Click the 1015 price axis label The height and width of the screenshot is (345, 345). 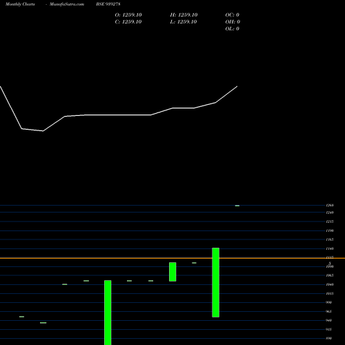pos(330,293)
